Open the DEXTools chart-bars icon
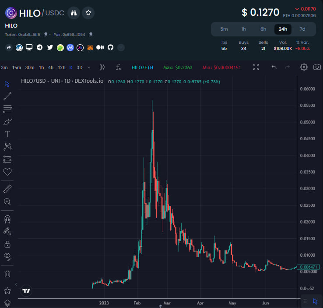 (19, 48)
